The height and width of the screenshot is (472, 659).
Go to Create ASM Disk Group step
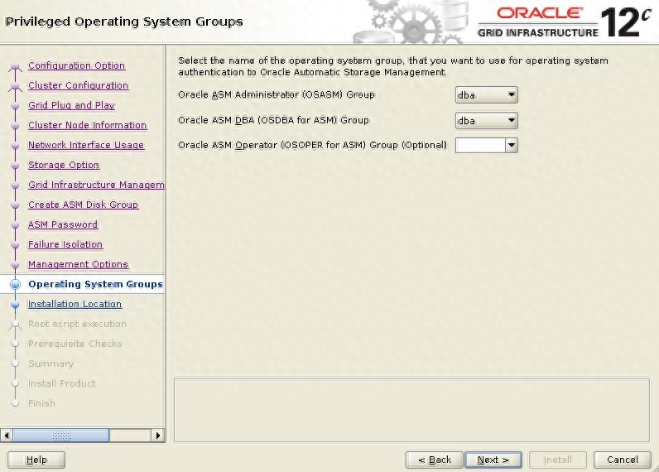[83, 205]
